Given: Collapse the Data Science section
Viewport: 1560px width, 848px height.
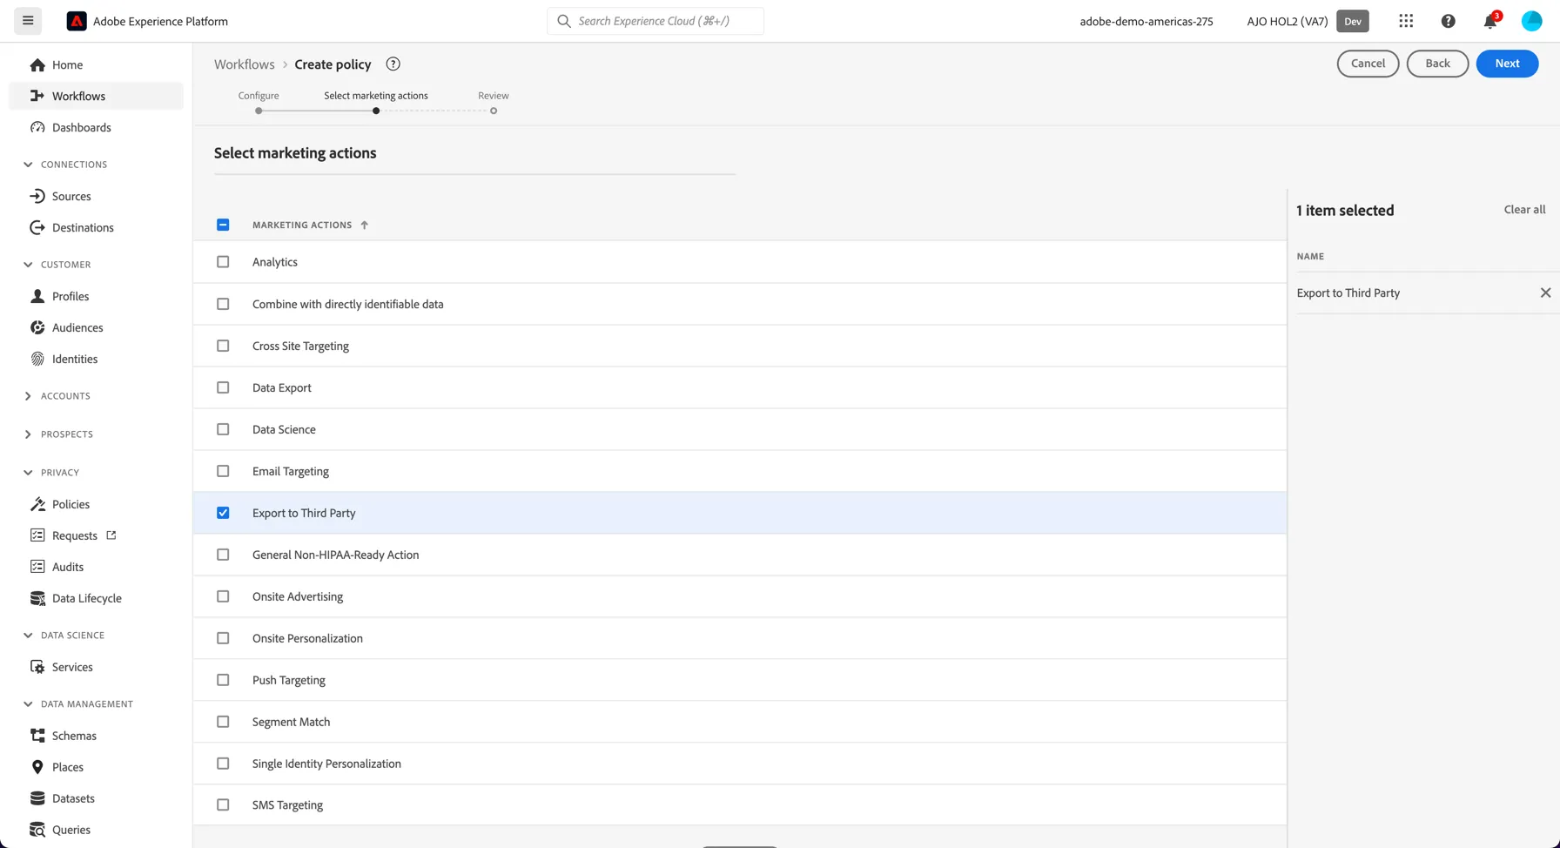Looking at the screenshot, I should click(x=28, y=636).
